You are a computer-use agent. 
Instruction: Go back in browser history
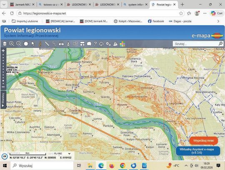coord(4,13)
